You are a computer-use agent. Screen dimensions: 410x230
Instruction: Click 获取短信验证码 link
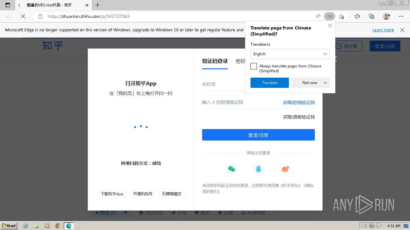(299, 103)
